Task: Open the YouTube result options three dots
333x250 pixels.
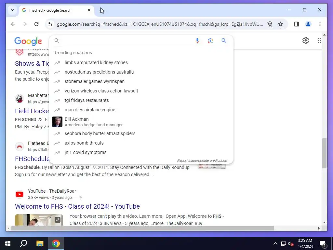Action: pos(81,198)
